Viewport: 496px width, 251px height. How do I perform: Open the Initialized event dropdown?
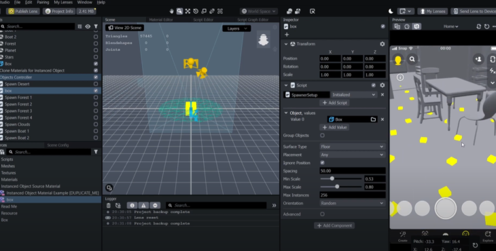point(353,95)
